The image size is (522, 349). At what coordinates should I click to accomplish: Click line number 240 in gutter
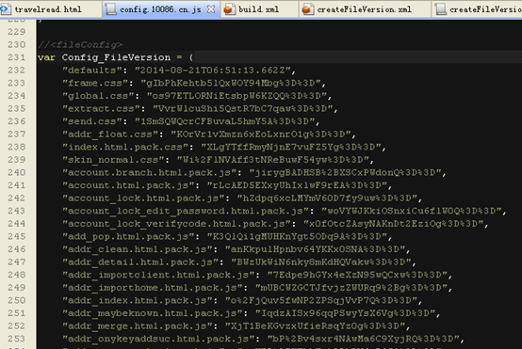pos(17,172)
